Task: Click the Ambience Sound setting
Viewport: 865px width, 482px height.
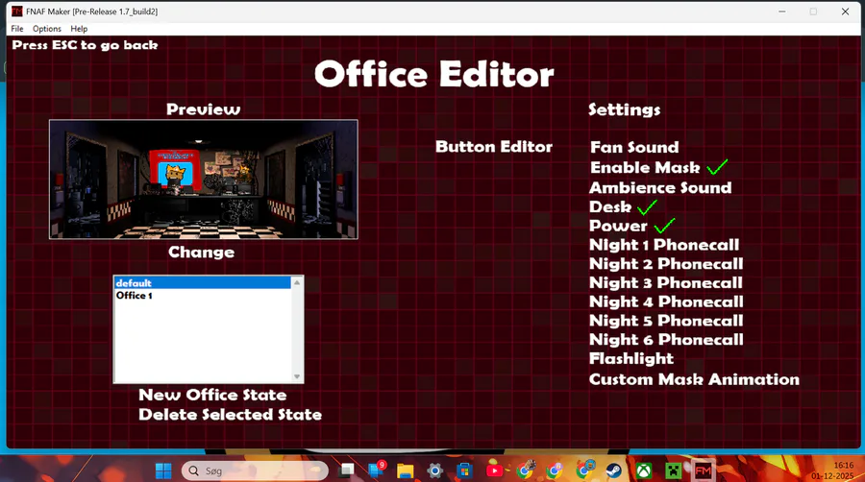Action: pyautogui.click(x=660, y=188)
